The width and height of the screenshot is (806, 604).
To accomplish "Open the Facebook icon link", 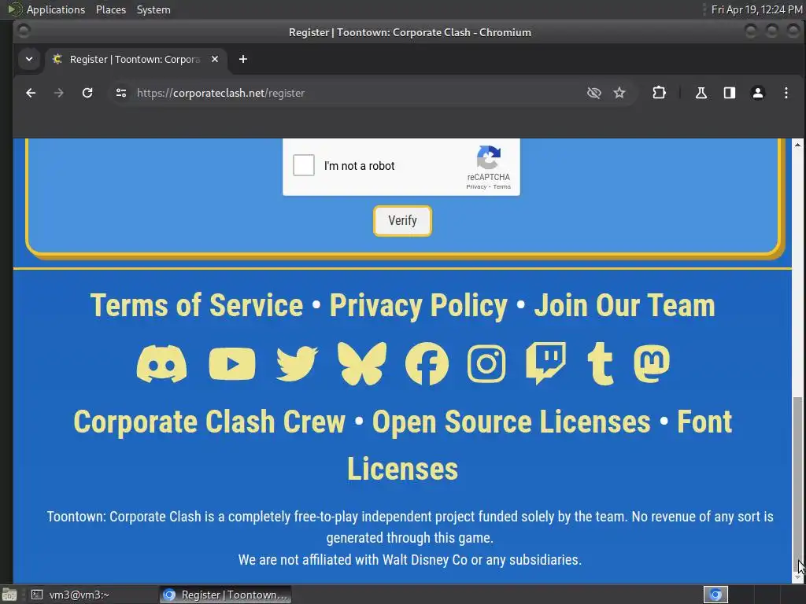I will point(427,363).
